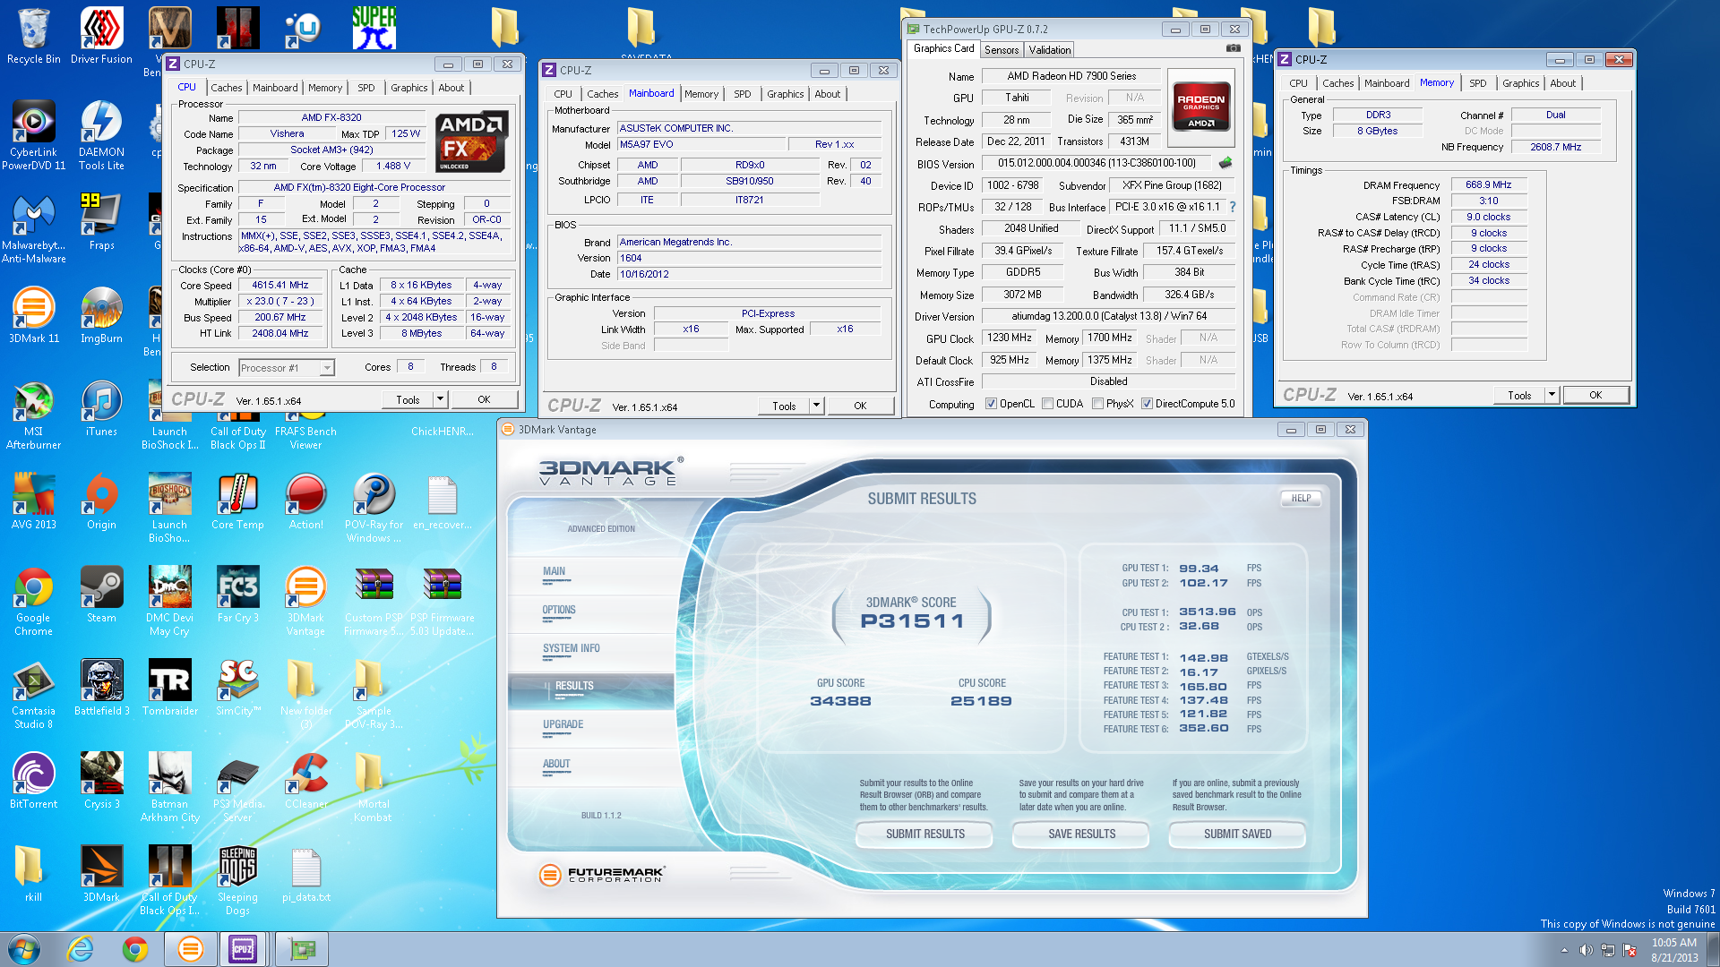
Task: Open the Origin desktop icon
Action: (101, 501)
